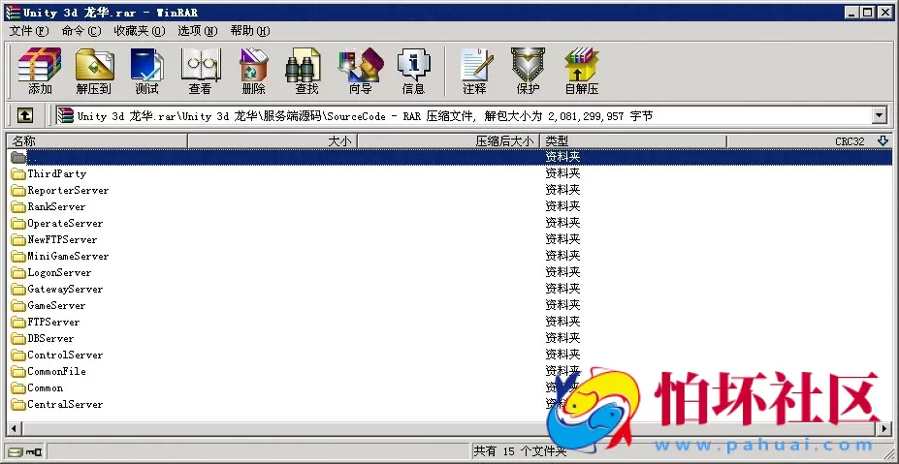The width and height of the screenshot is (899, 464).
Task: Click 资料夹 type cell of ThirdParty row
Action: pos(562,173)
